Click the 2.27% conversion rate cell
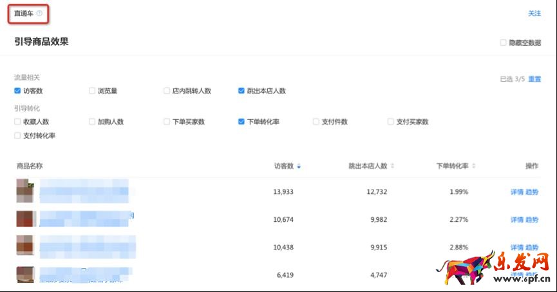Screen dimensions: 557x292 (x=459, y=219)
